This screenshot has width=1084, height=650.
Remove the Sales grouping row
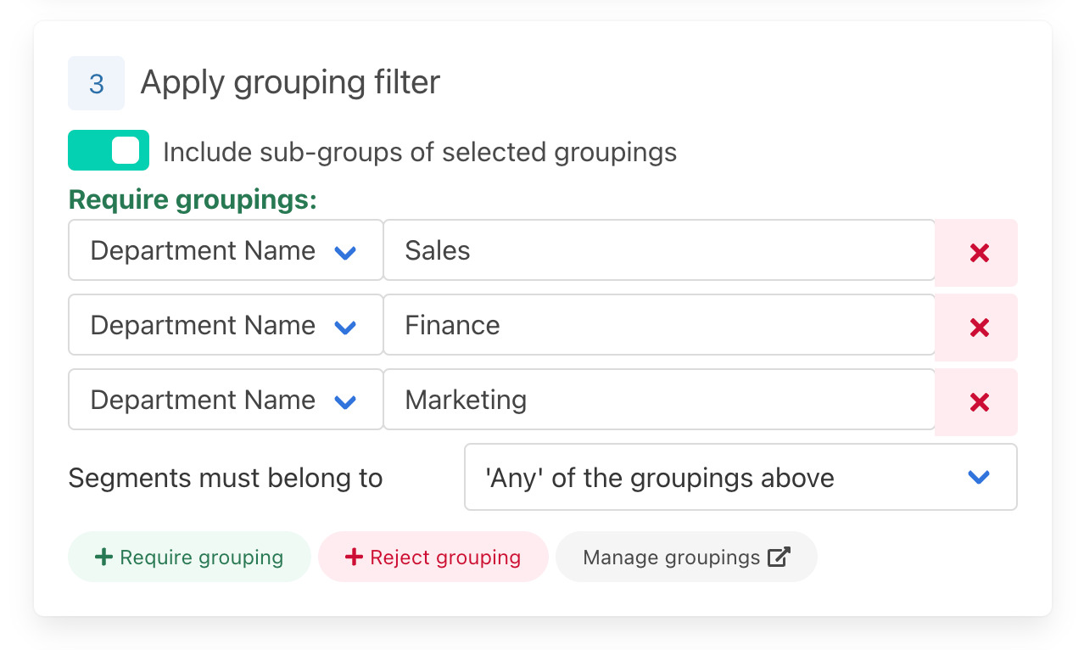(x=979, y=253)
